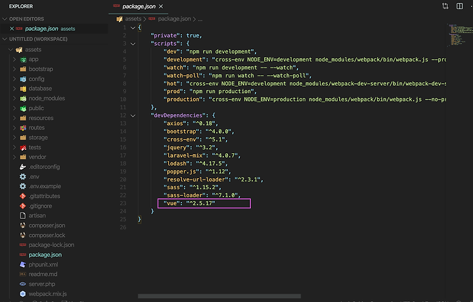Viewport: 473px width, 302px height.
Task: Select the package.json editor tab
Action: (138, 7)
